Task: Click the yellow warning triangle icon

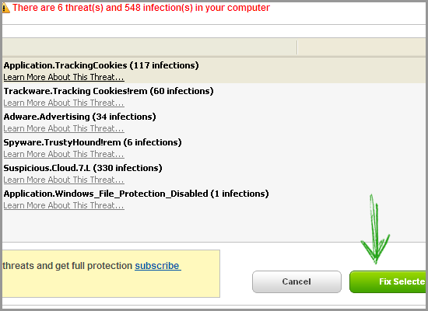Action: point(5,8)
